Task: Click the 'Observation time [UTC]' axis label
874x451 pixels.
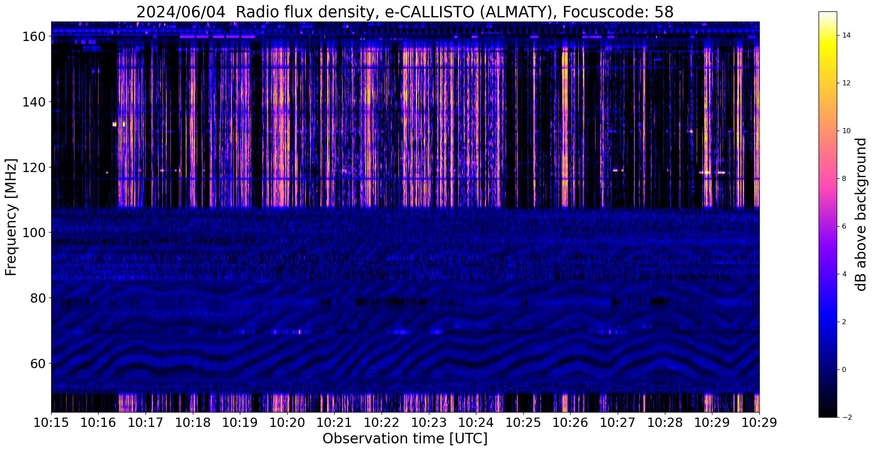Action: point(405,439)
